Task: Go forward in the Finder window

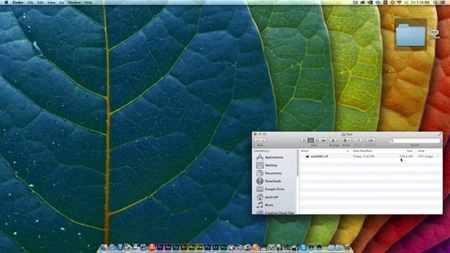Action: point(263,141)
